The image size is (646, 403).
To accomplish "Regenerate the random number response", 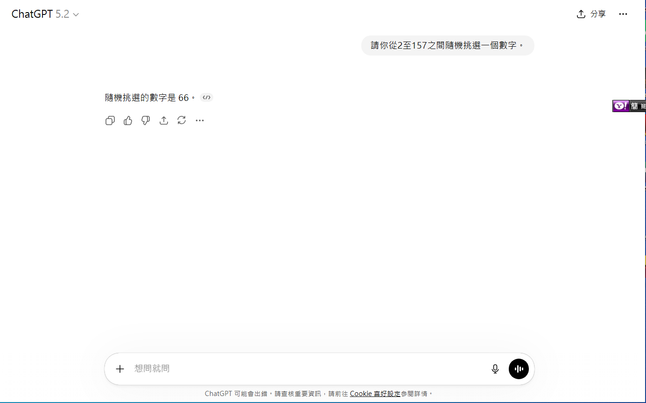I will (182, 120).
